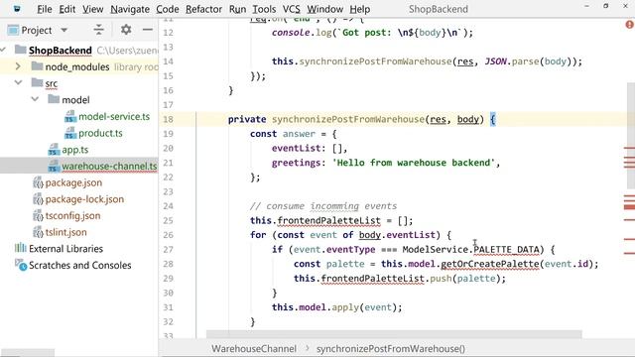Click the tslint.json file icon
This screenshot has height=357, width=635.
38,233
